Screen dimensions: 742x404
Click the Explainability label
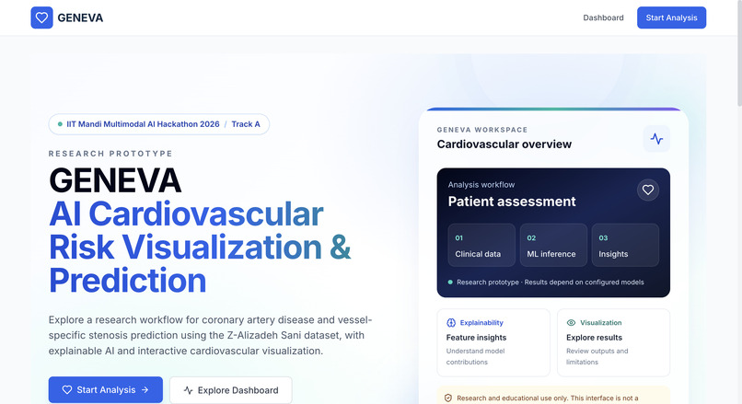[481, 323]
